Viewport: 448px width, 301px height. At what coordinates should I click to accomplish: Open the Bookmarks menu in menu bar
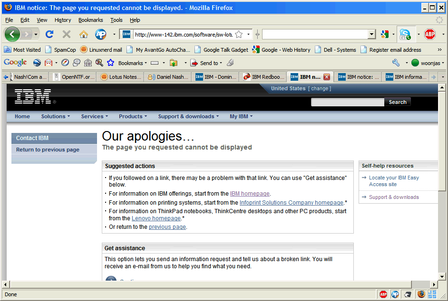tap(90, 20)
